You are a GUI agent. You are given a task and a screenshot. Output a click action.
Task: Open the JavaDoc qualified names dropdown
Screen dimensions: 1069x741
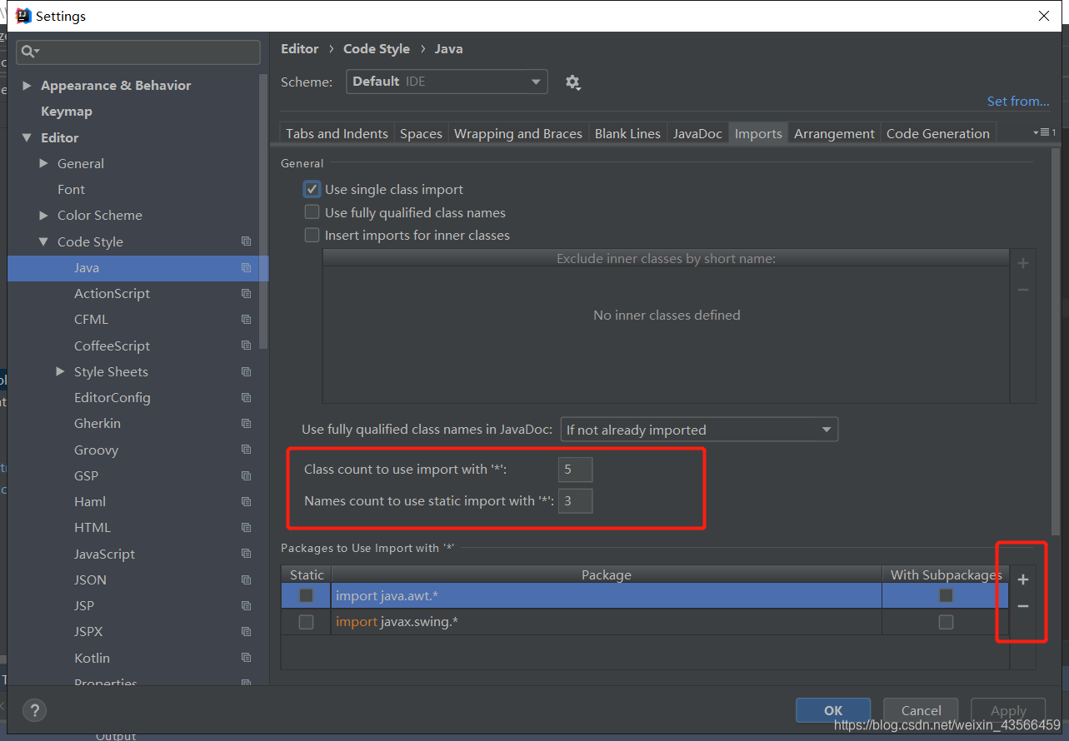coord(699,430)
